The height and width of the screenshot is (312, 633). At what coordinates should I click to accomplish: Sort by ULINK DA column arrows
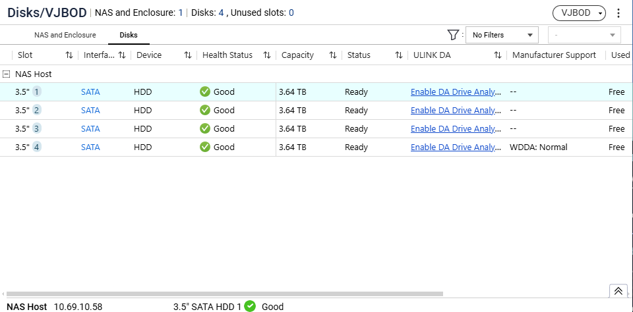pos(498,55)
